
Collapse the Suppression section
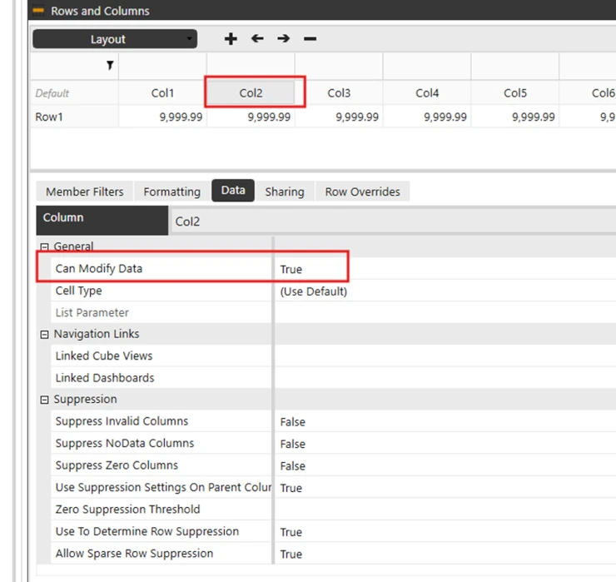[x=44, y=400]
